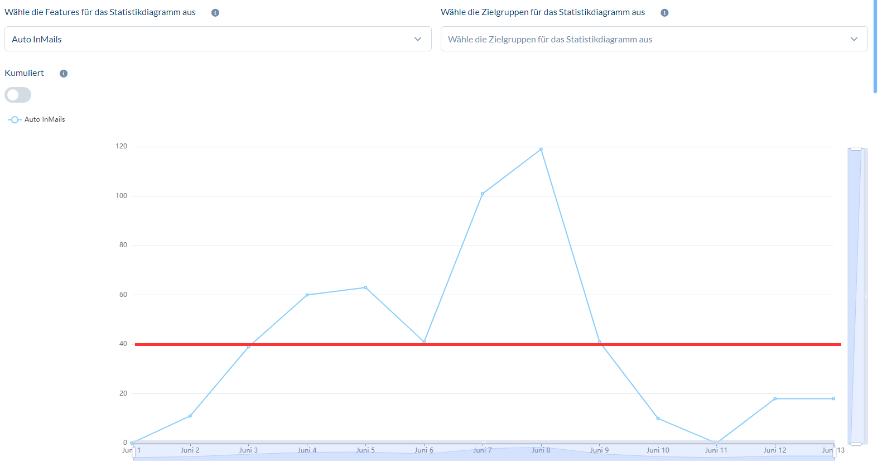This screenshot has height=476, width=887.
Task: Click the Juni 12 data point
Action: click(x=775, y=398)
